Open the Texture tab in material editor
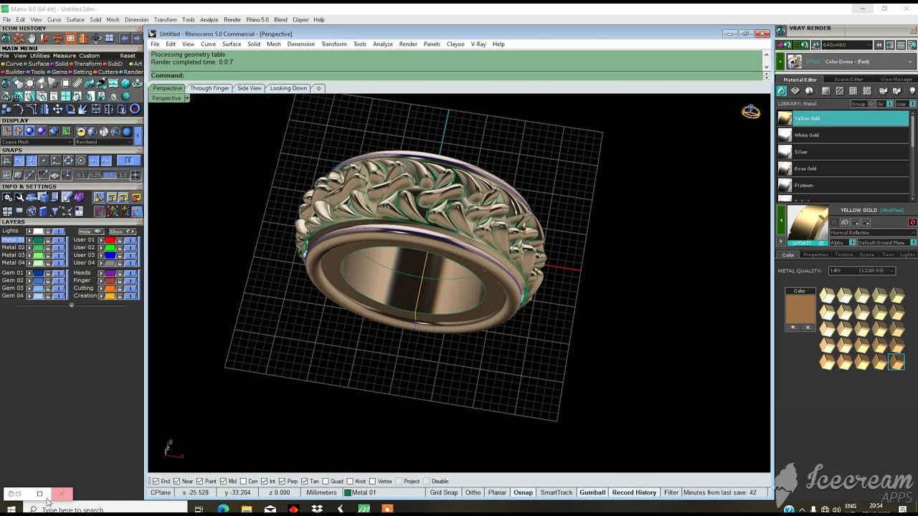The height and width of the screenshot is (516, 918). click(843, 254)
